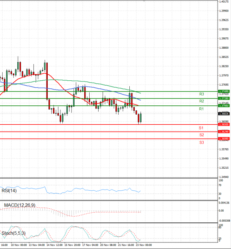Select the red 1.36500 price tag
Screen dimensions: 231x249
(x=224, y=124)
